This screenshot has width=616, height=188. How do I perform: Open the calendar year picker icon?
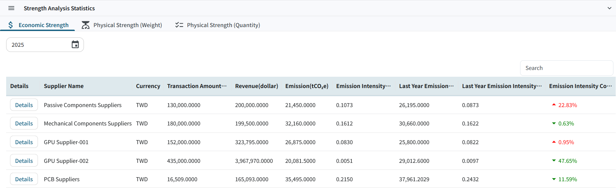pyautogui.click(x=75, y=45)
